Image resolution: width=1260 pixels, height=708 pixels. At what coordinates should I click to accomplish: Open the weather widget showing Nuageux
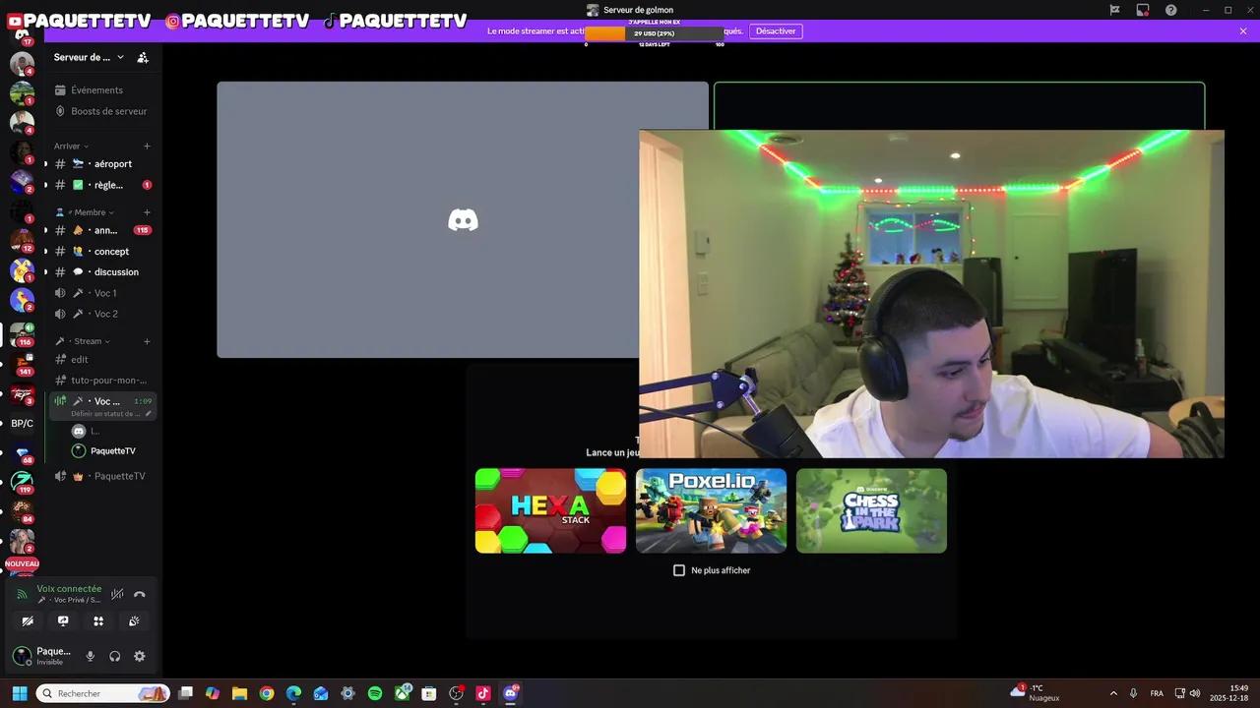(1036, 693)
